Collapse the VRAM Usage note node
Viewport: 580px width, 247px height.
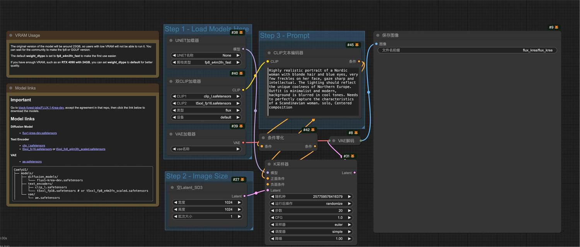(x=11, y=35)
